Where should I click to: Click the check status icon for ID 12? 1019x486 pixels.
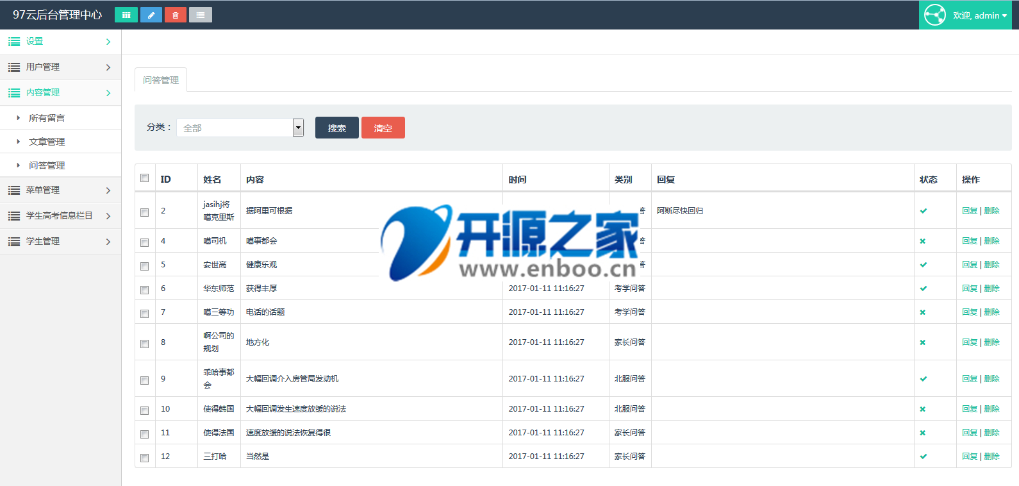click(x=924, y=457)
